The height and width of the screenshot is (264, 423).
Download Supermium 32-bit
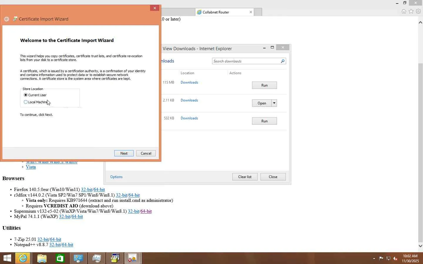point(134,211)
